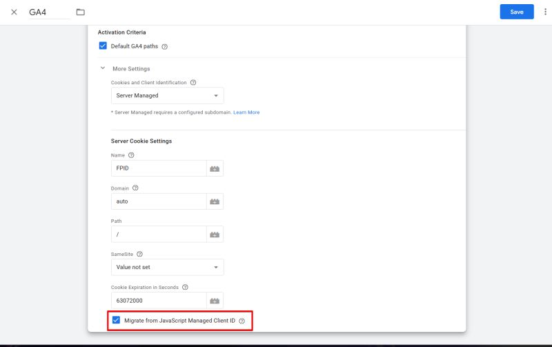This screenshot has height=347, width=552.
Task: Click the Domain field containing auto
Action: [159, 201]
